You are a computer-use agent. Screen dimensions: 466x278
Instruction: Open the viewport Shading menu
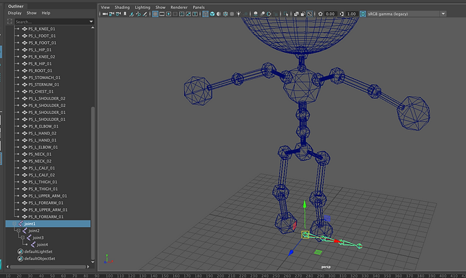[122, 7]
